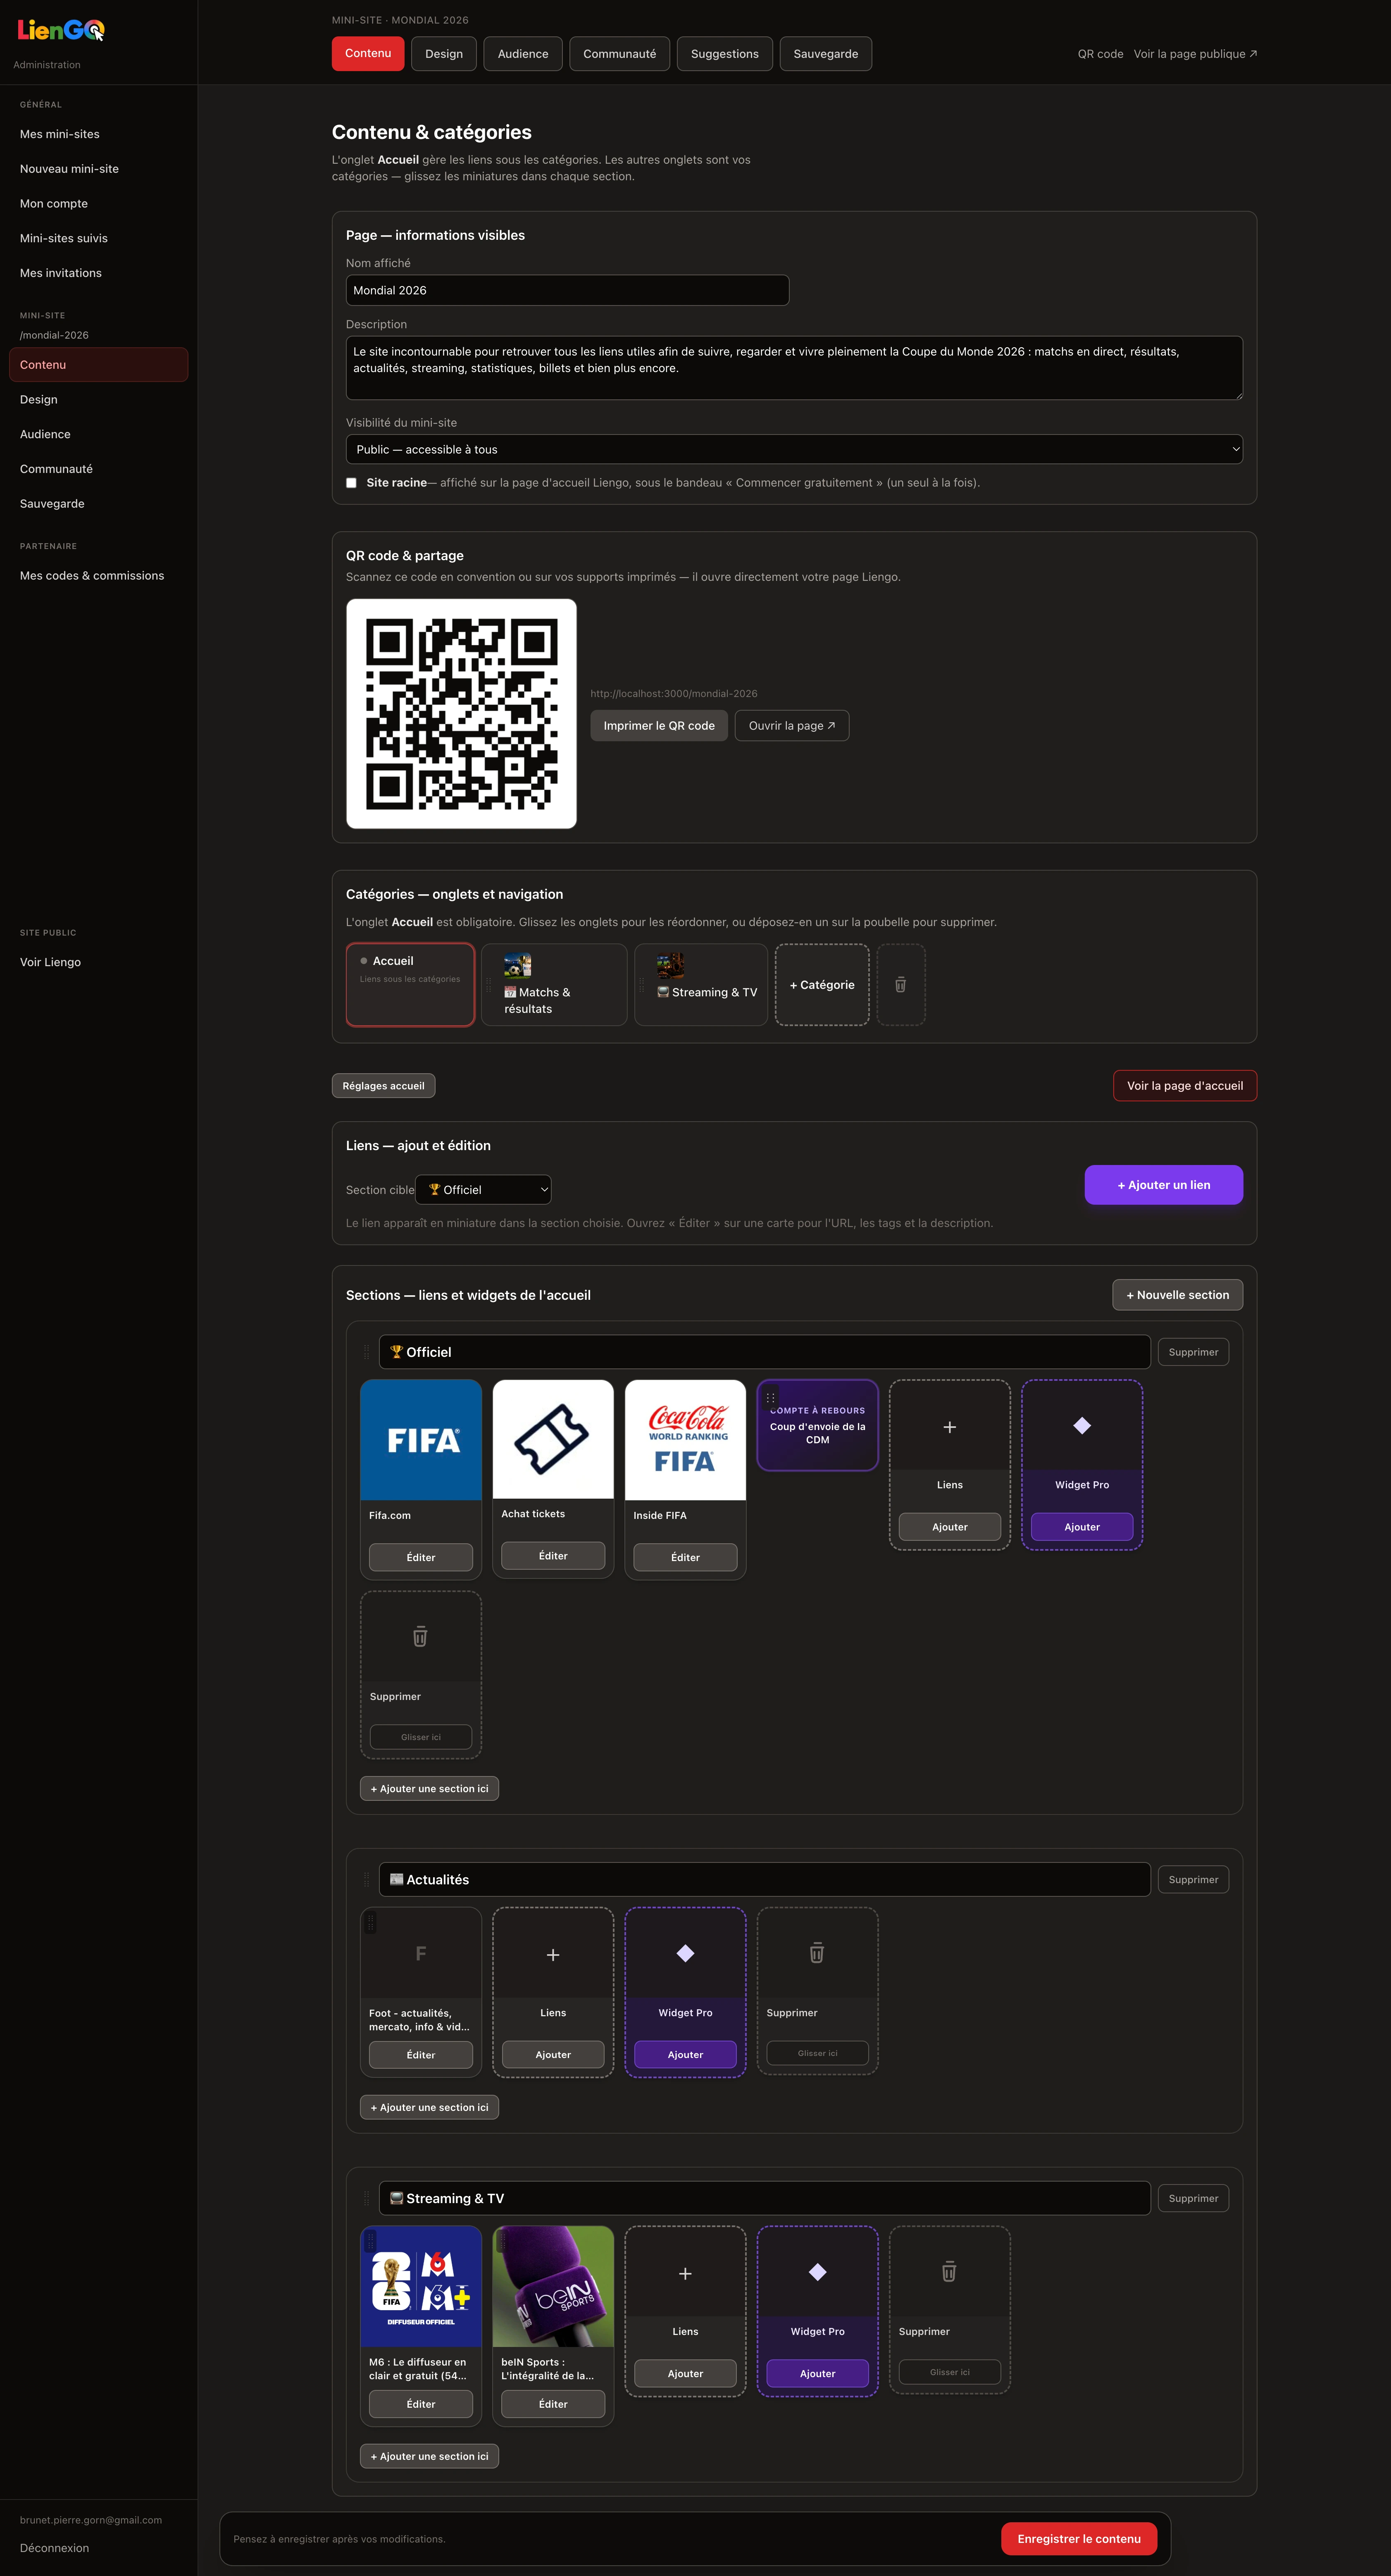
Task: Click diamond icon in Actualités Widget Pro card
Action: (686, 1954)
